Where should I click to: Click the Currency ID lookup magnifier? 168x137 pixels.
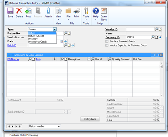coord(153,37)
